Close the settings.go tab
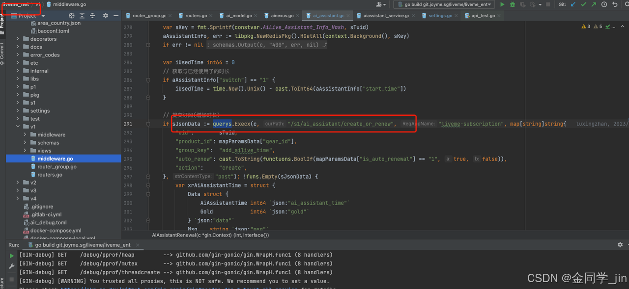Screen dimensions: 629x289 click(x=456, y=16)
